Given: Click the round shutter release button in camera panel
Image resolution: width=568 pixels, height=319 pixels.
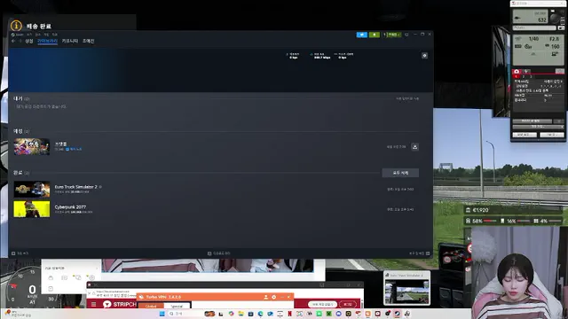Looking at the screenshot, I should click(555, 18).
